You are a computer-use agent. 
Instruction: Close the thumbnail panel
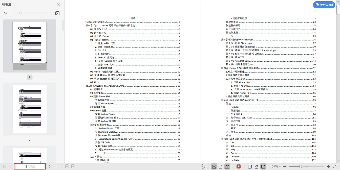[x=58, y=4]
